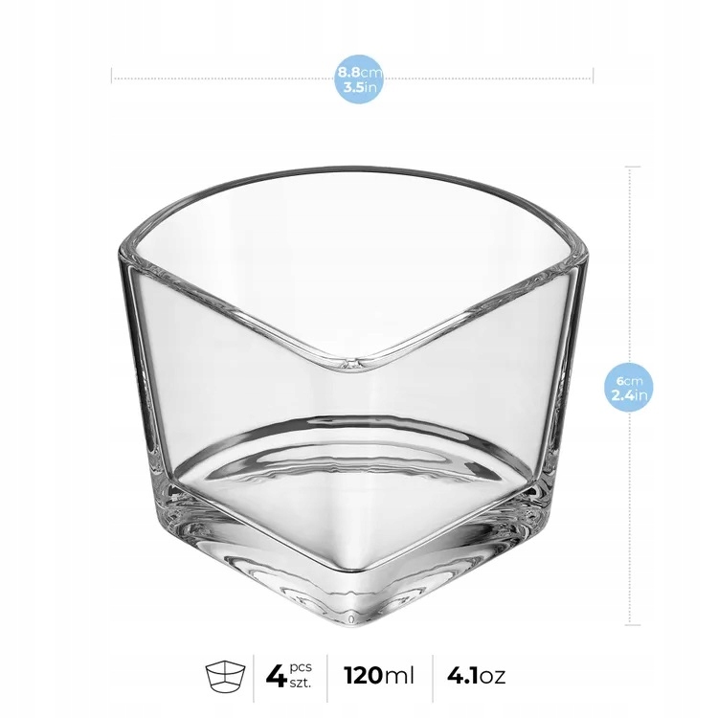Click the 4.1oz capacity text
Viewport: 718px width, 718px height.
point(476,676)
